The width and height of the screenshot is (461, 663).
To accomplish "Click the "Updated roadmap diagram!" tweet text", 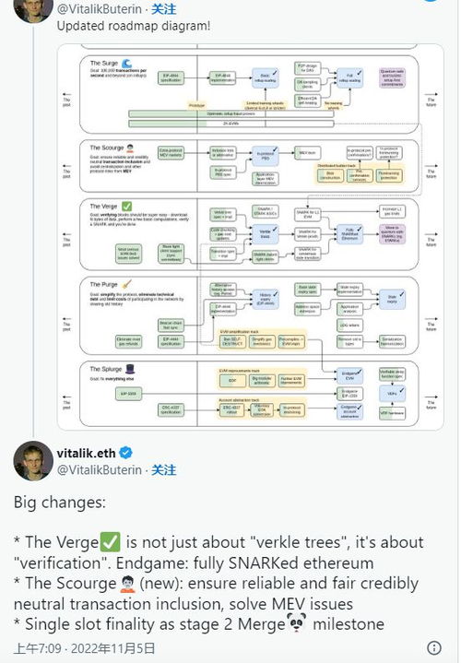I will click(x=133, y=26).
